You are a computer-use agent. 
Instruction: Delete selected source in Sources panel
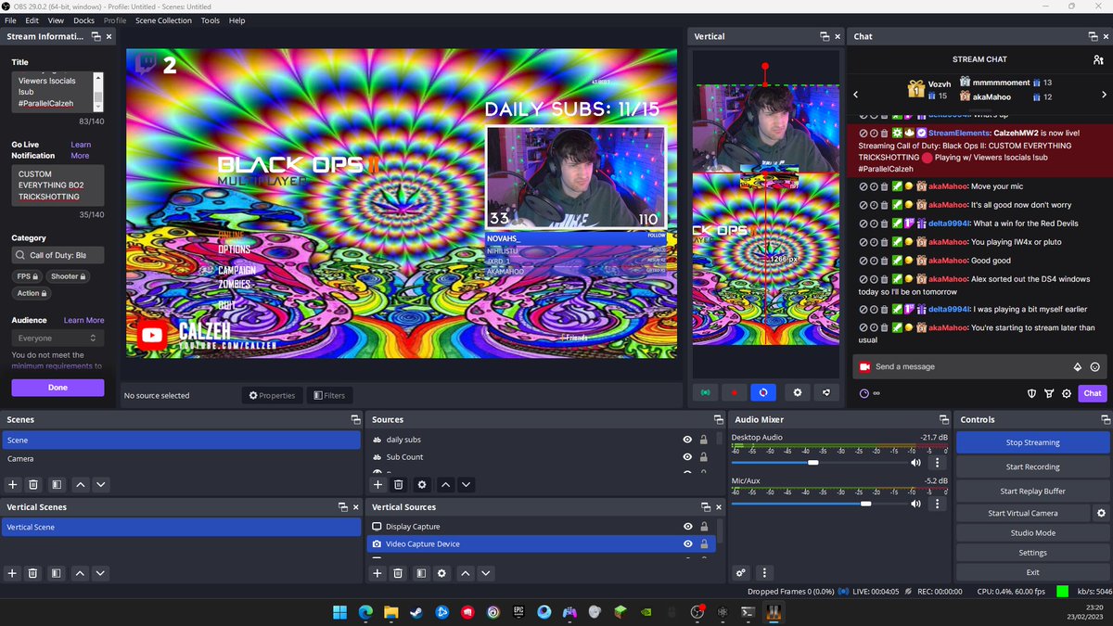[x=398, y=484]
